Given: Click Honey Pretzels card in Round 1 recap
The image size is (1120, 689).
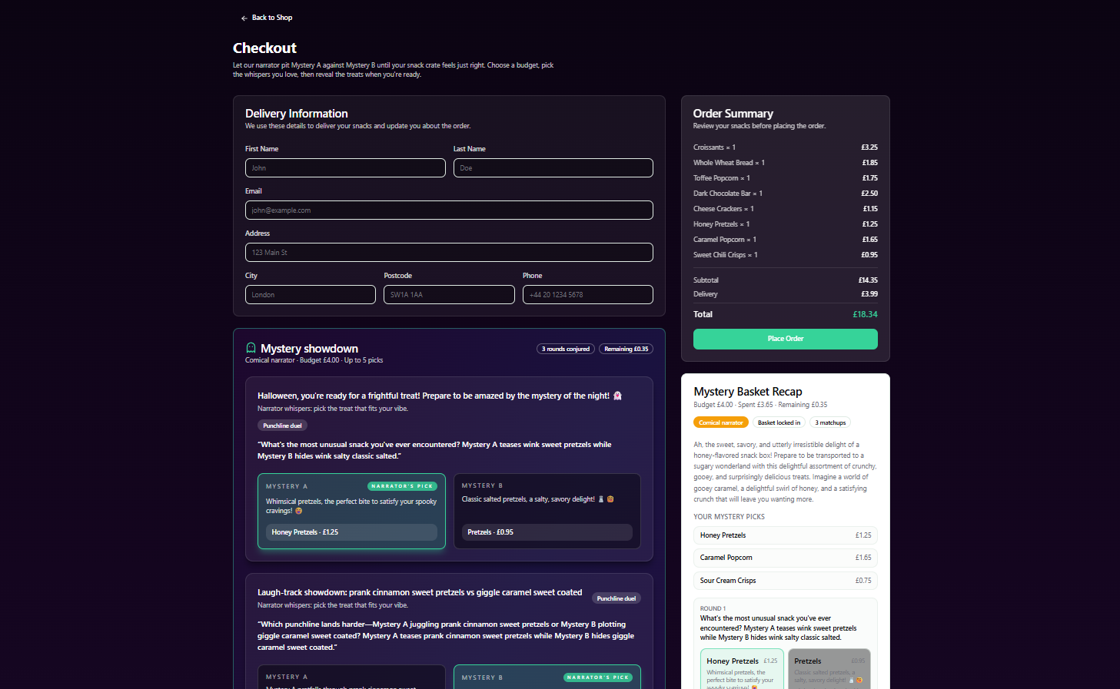Looking at the screenshot, I should tap(742, 669).
